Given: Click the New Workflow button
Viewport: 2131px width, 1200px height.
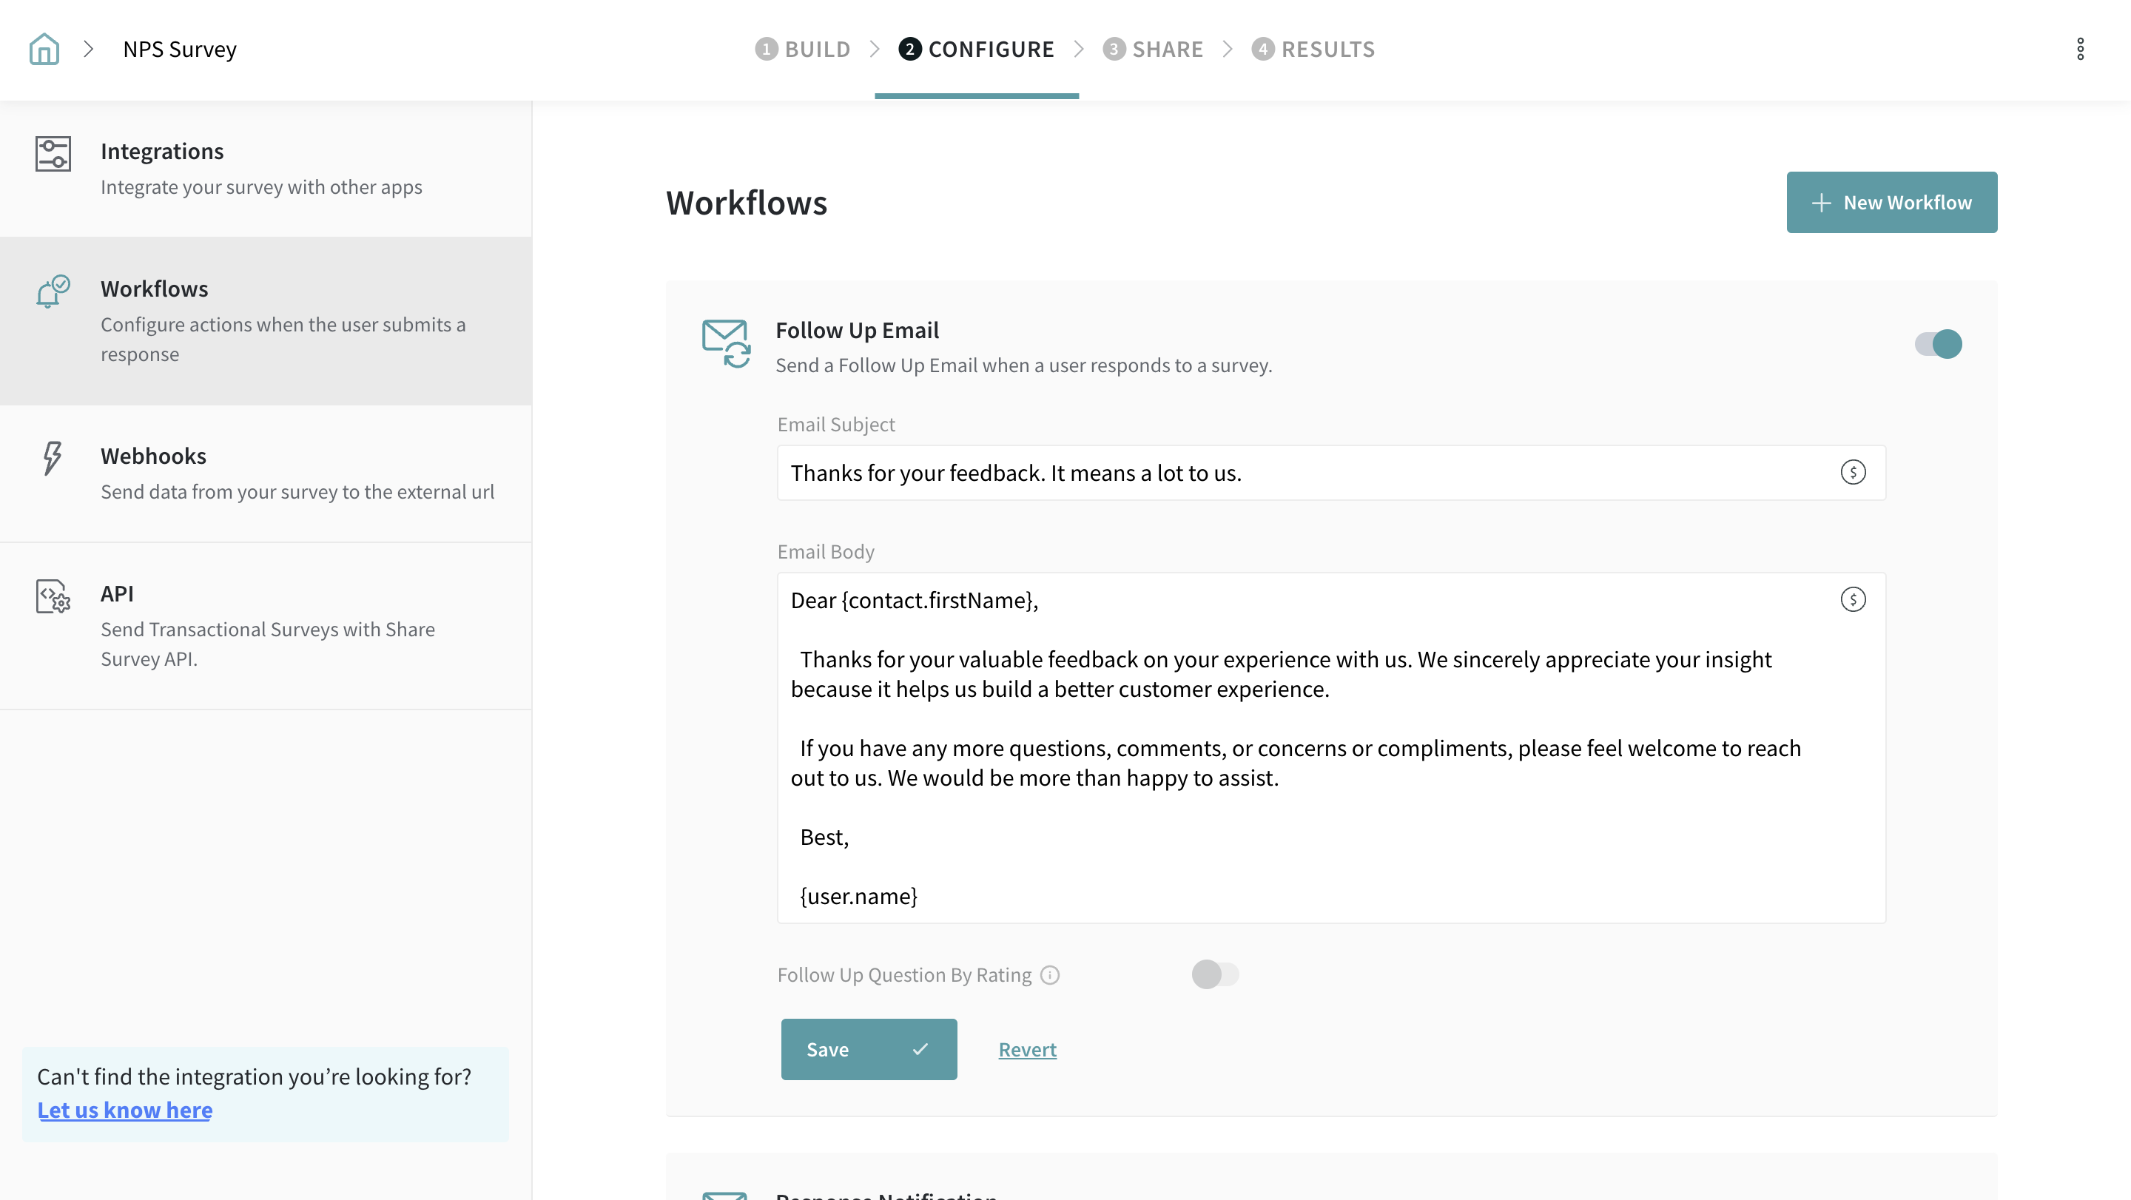Looking at the screenshot, I should point(1891,203).
